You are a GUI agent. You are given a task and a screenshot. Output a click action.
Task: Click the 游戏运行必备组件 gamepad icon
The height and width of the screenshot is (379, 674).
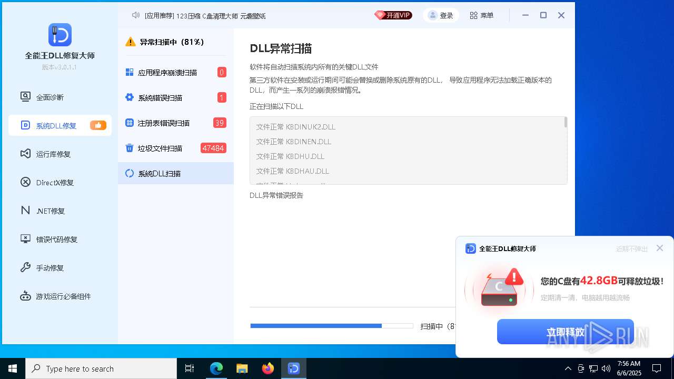[25, 296]
